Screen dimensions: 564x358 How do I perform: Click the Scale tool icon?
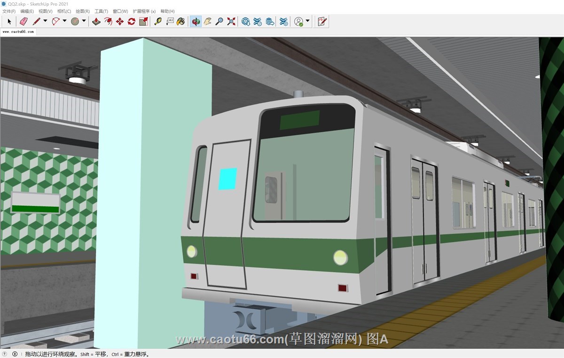pyautogui.click(x=143, y=21)
